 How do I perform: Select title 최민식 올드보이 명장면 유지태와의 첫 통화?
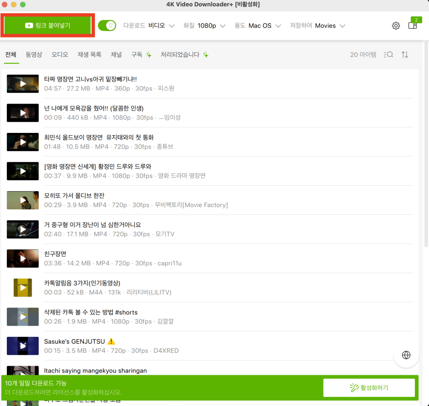[99, 137]
